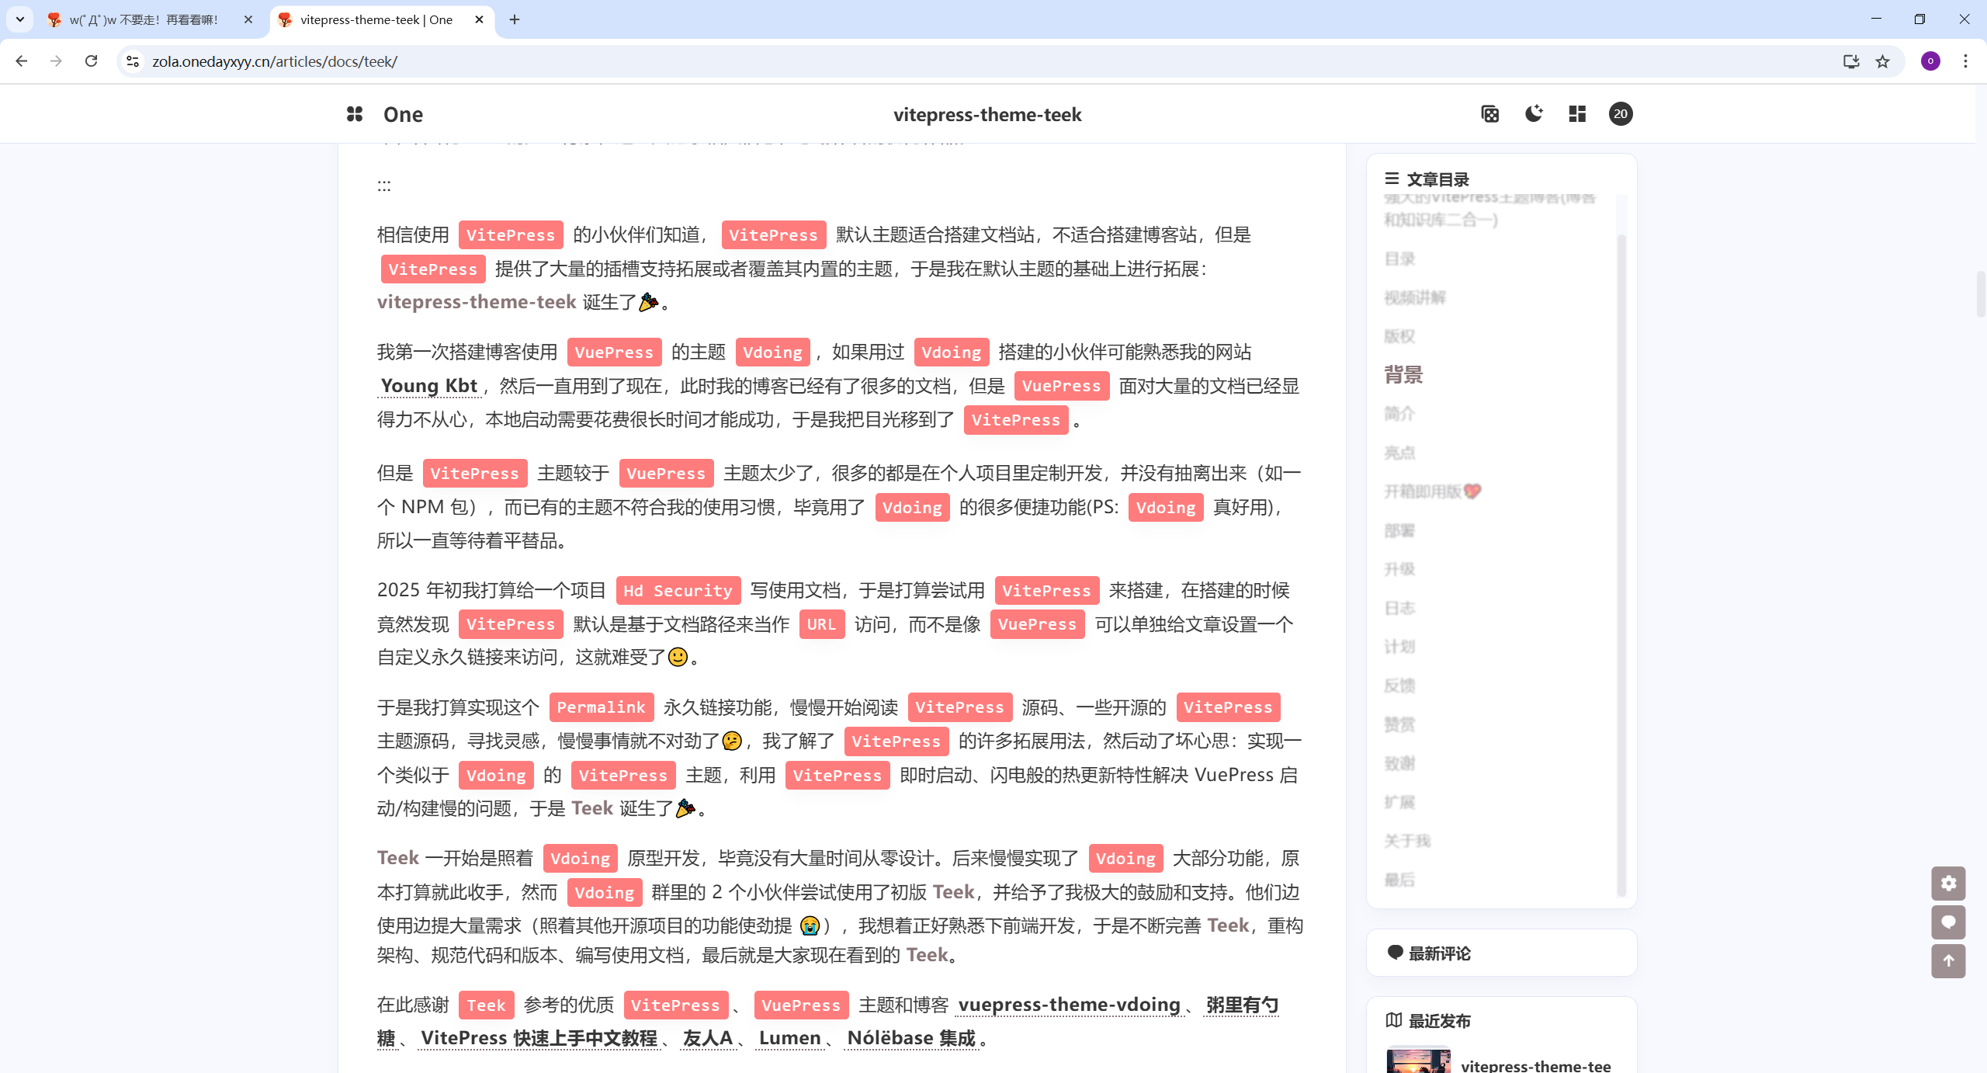The image size is (1987, 1073).
Task: Open the comment bubble floating button
Action: click(1948, 922)
